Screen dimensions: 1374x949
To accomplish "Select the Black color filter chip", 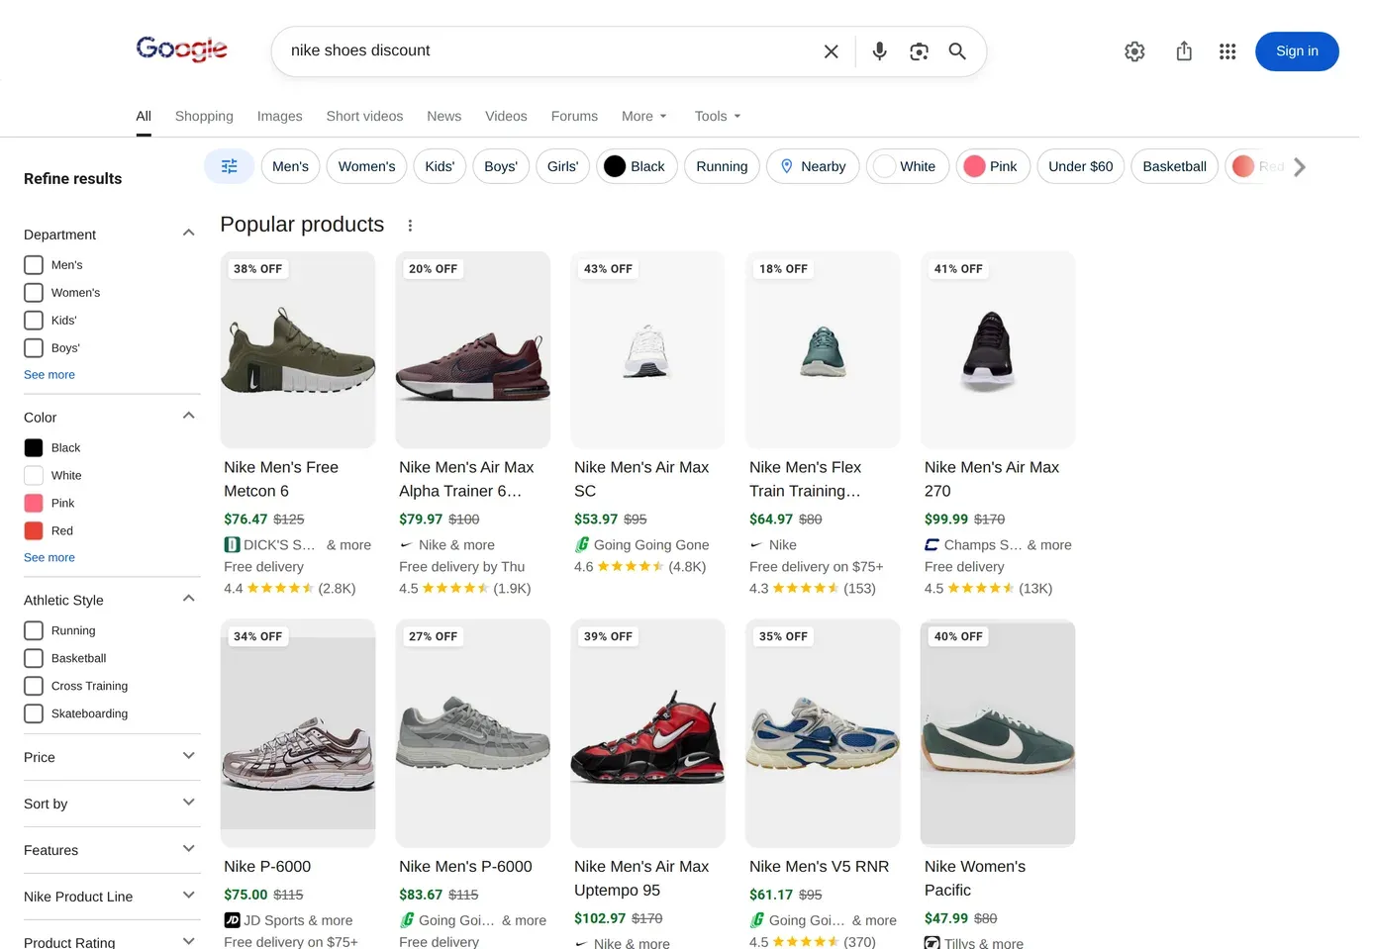I will pos(637,166).
